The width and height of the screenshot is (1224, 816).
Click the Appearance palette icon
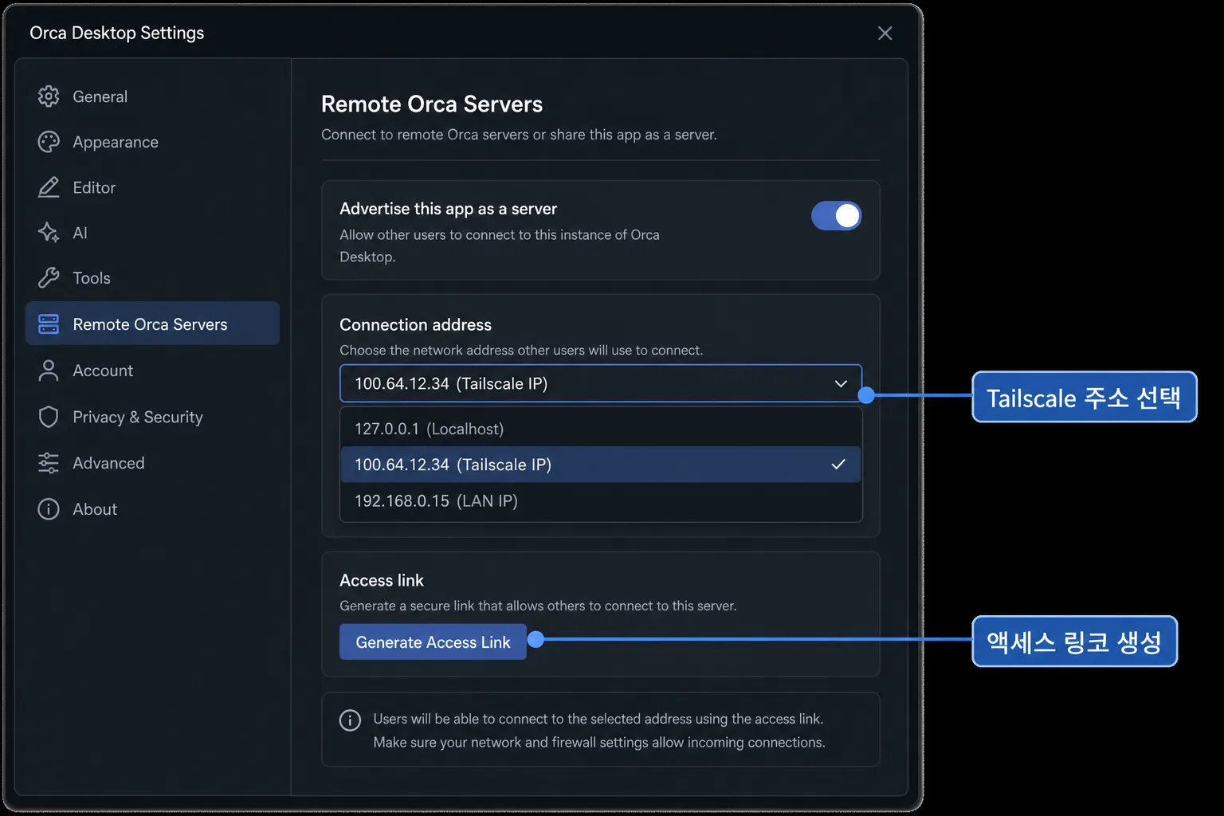49,142
